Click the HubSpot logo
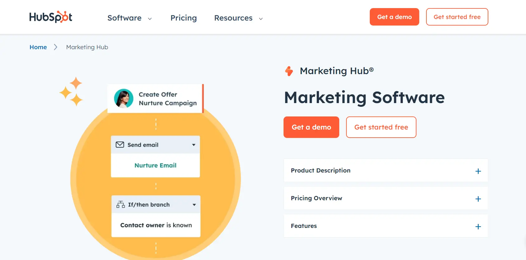The image size is (526, 260). click(x=51, y=17)
